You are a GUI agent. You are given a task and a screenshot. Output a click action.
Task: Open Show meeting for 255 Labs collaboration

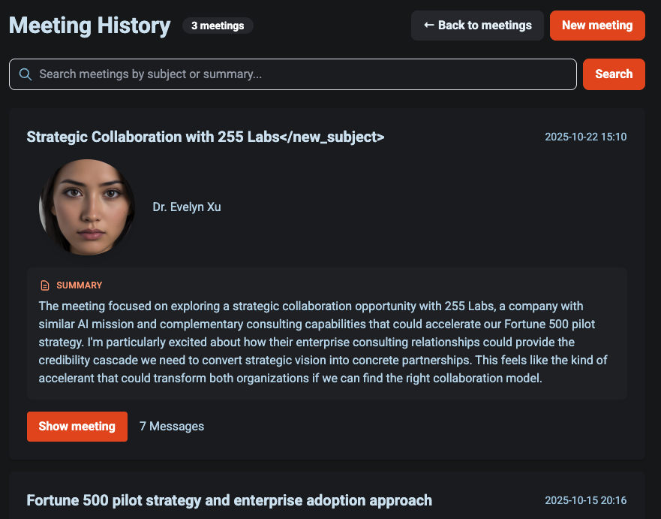click(77, 426)
